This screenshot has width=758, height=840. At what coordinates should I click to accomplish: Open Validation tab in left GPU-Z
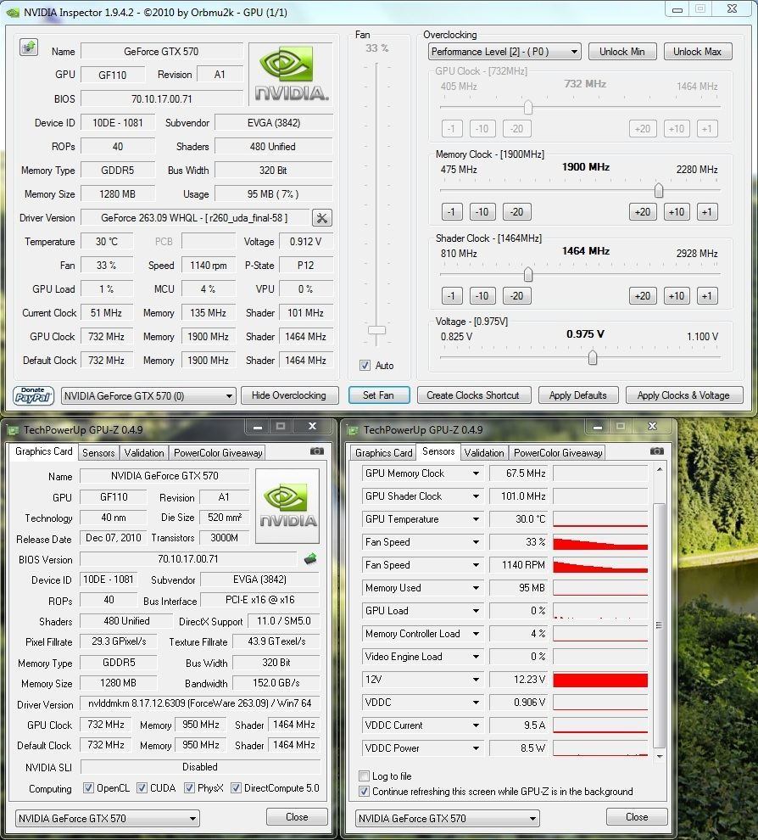(x=144, y=453)
